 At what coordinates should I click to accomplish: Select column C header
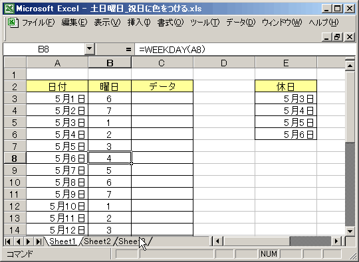click(162, 62)
